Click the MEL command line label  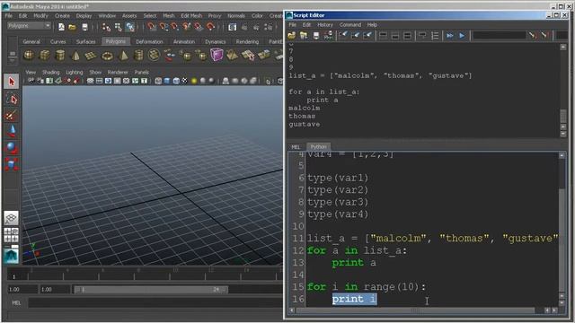coord(16,303)
